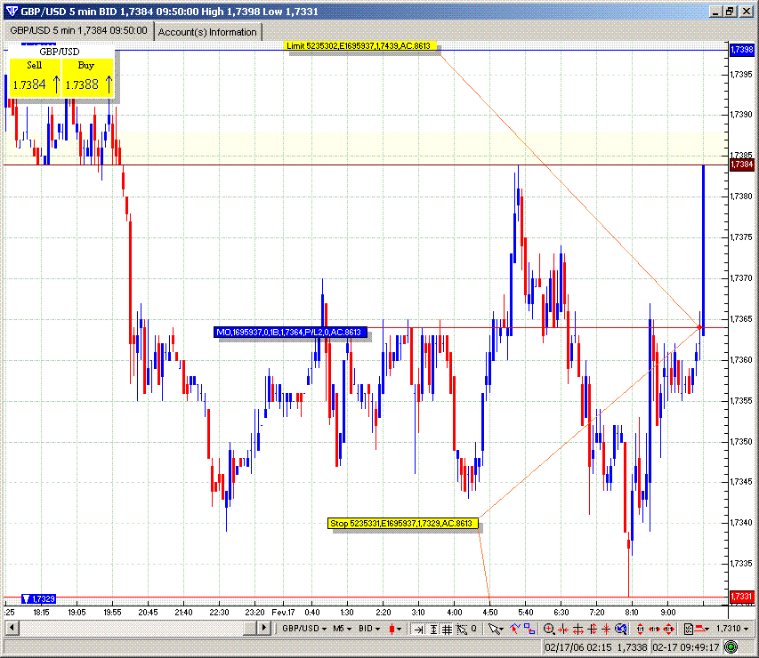Image resolution: width=759 pixels, height=658 pixels.
Task: Open the GBP/USD symbol dropdown
Action: [304, 629]
